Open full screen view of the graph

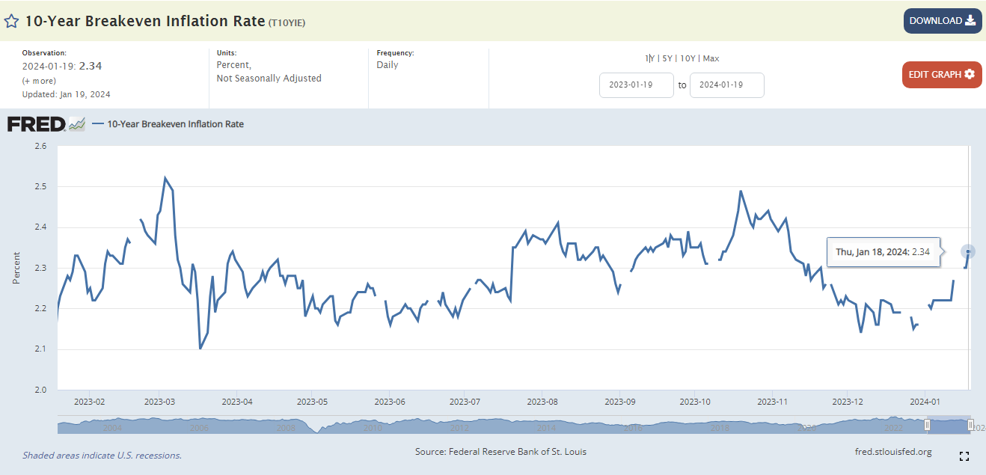tap(964, 456)
